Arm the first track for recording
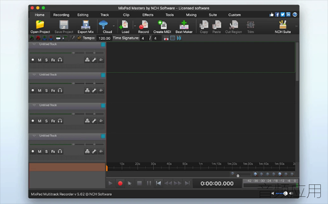Viewport: 328px width, 204px height. [x=33, y=60]
